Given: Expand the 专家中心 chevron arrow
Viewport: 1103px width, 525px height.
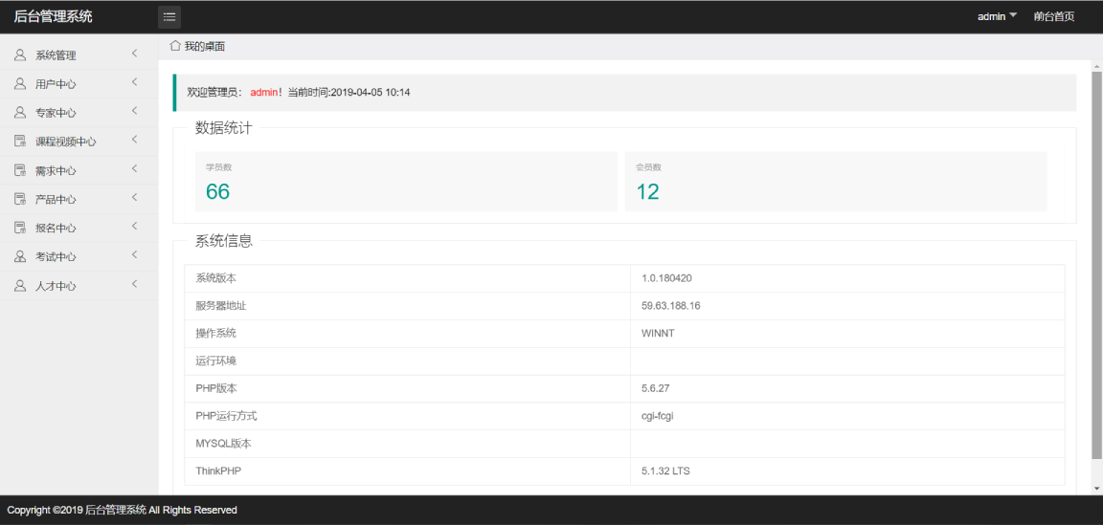Looking at the screenshot, I should coord(134,111).
